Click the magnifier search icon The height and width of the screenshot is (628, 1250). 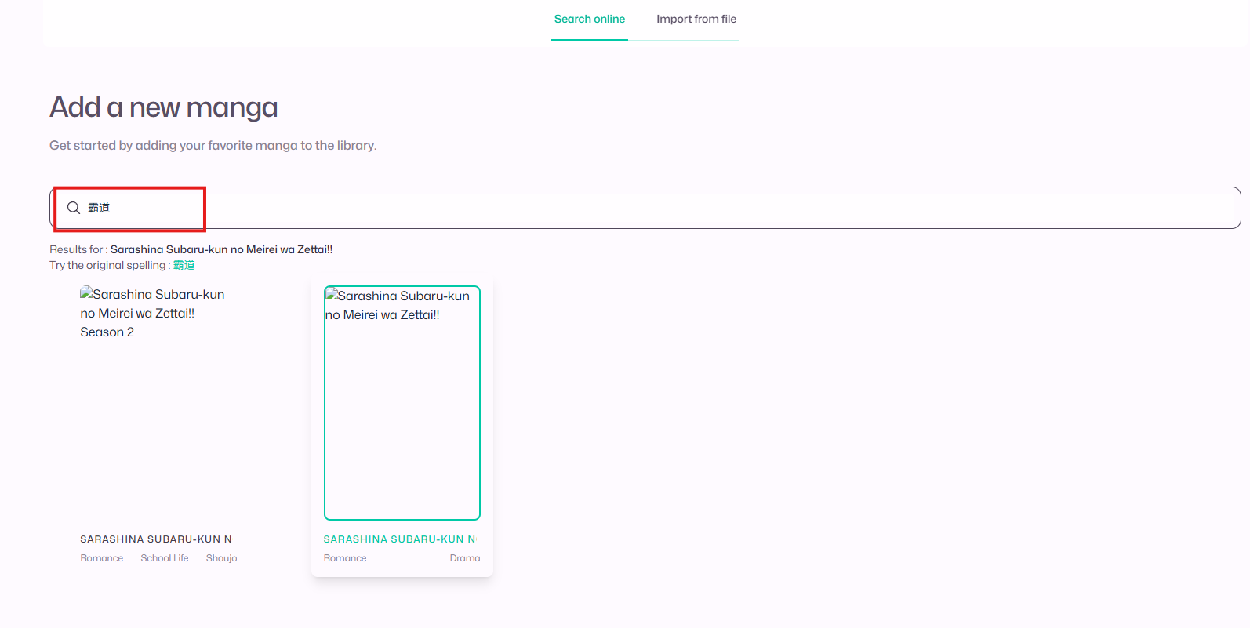click(74, 208)
